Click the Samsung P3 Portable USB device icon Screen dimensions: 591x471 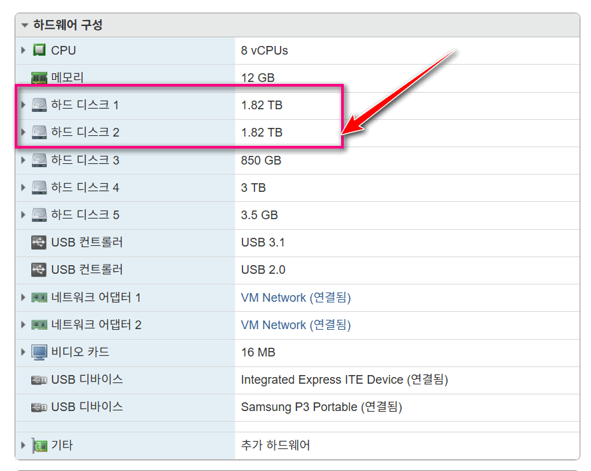pyautogui.click(x=39, y=407)
